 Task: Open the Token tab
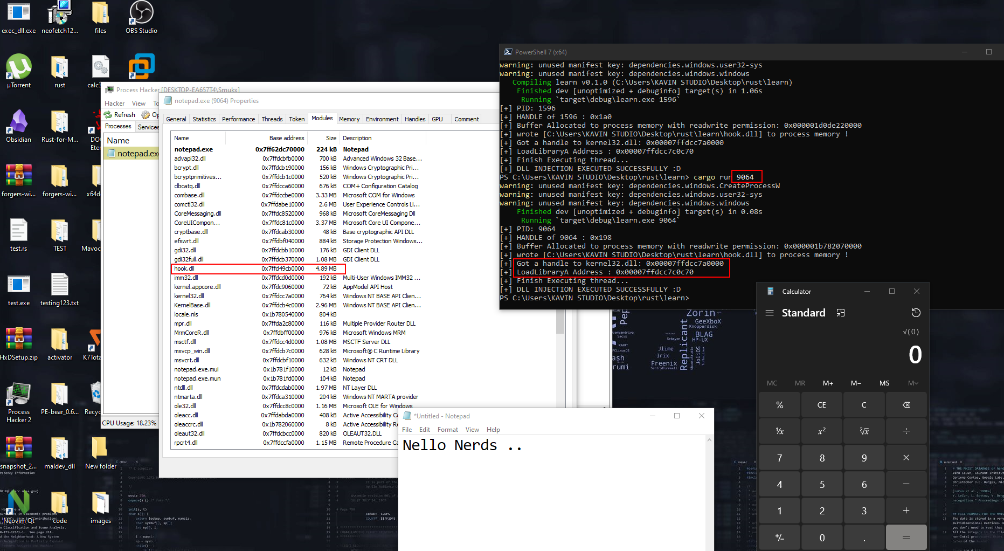pyautogui.click(x=296, y=119)
